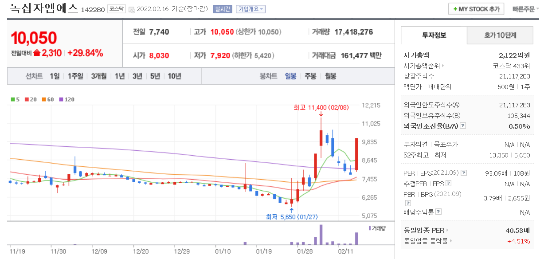Click the calendar clock icon beside date
The image size is (544, 259).
[132, 9]
